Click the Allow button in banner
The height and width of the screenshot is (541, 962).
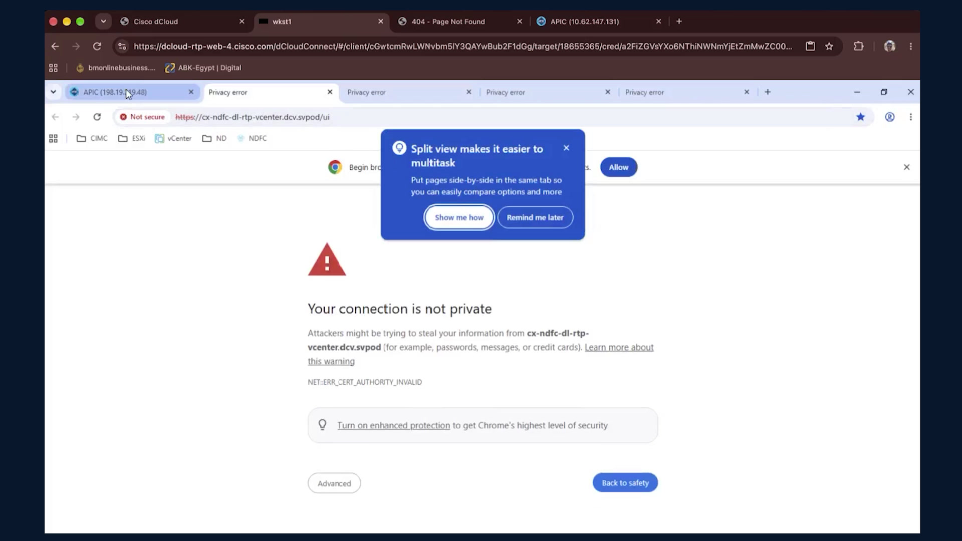[619, 167]
